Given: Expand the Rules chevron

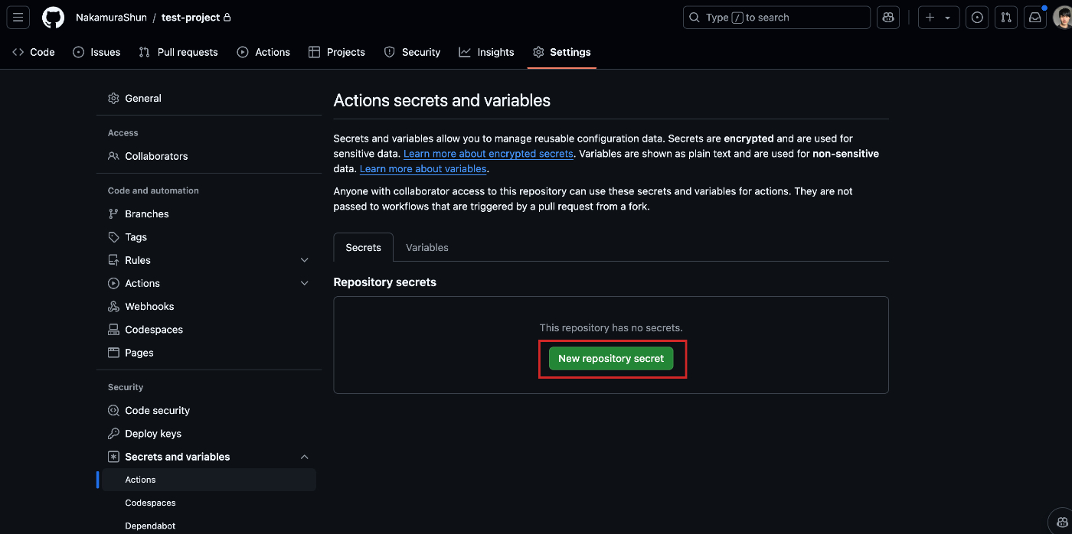Looking at the screenshot, I should pyautogui.click(x=305, y=260).
